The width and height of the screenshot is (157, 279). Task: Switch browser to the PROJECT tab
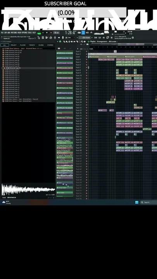(x=14, y=45)
